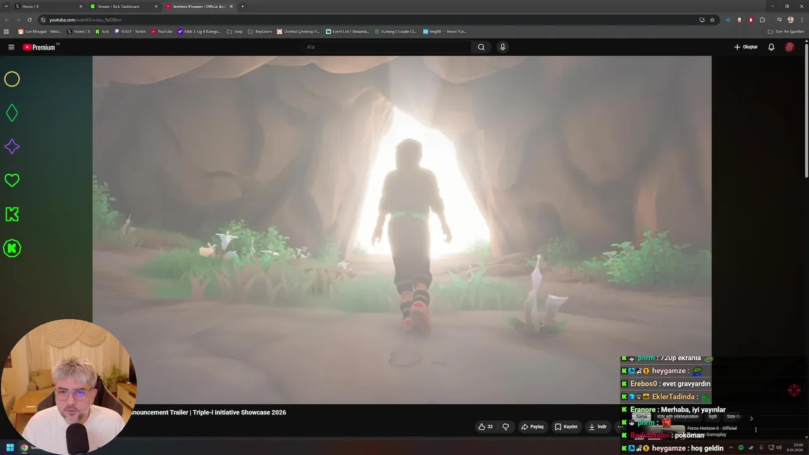Screen dimensions: 809x455
Task: Open the Windows Start button
Action: tap(10, 447)
